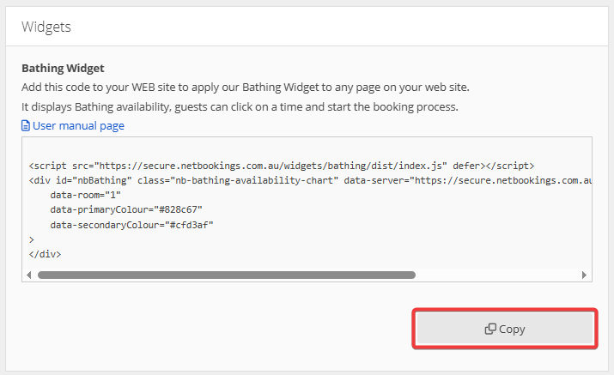Click the data-secondaryColour="#cfd3af" line
The height and width of the screenshot is (375, 614).
(131, 225)
